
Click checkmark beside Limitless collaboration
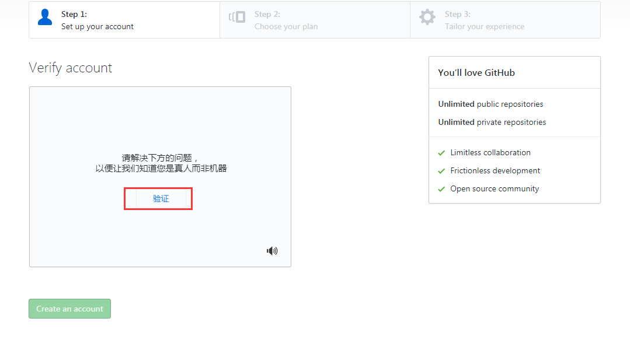pyautogui.click(x=441, y=153)
